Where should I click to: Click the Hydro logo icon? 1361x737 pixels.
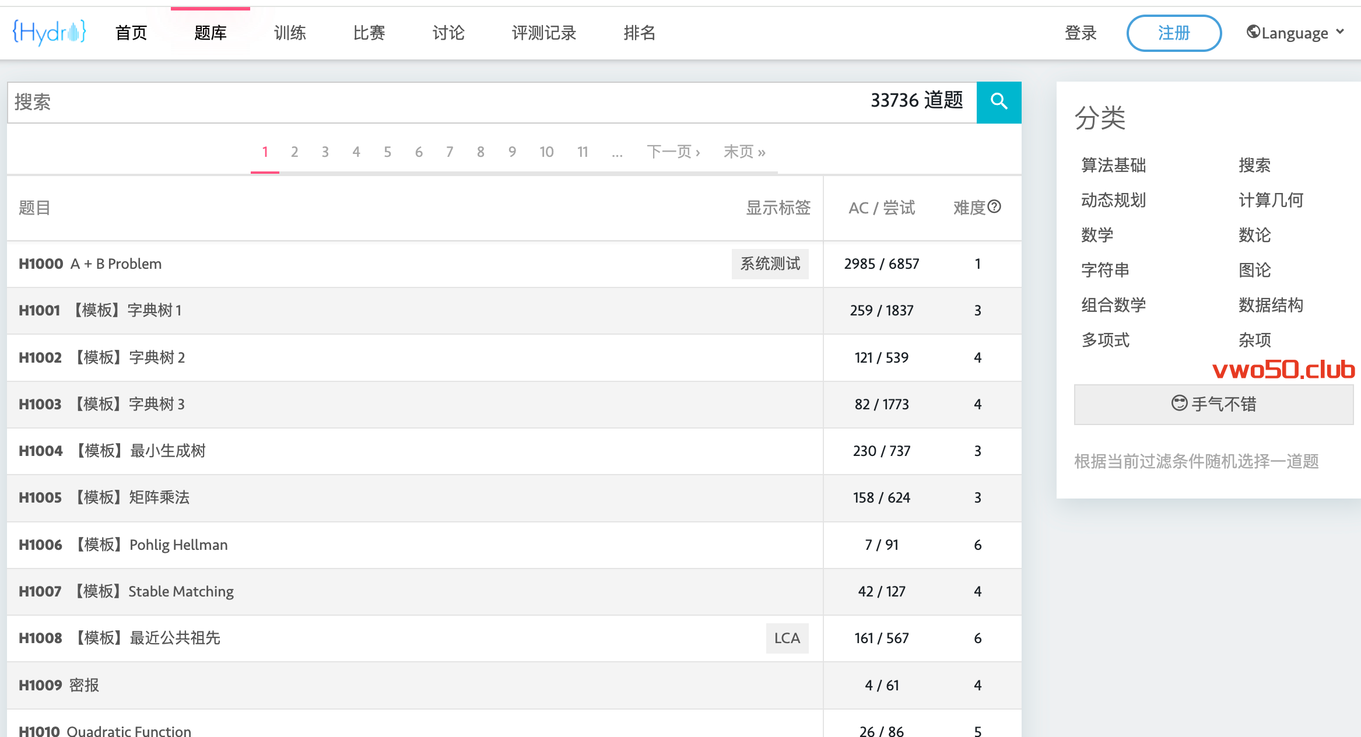click(x=50, y=33)
